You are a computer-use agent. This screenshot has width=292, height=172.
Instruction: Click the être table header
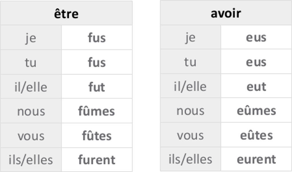tap(66, 13)
